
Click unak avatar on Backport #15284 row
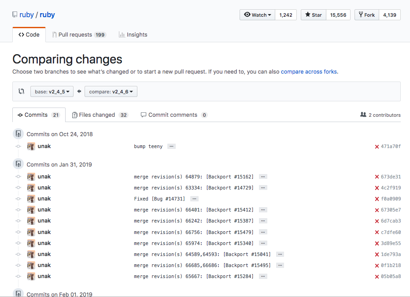(31, 276)
